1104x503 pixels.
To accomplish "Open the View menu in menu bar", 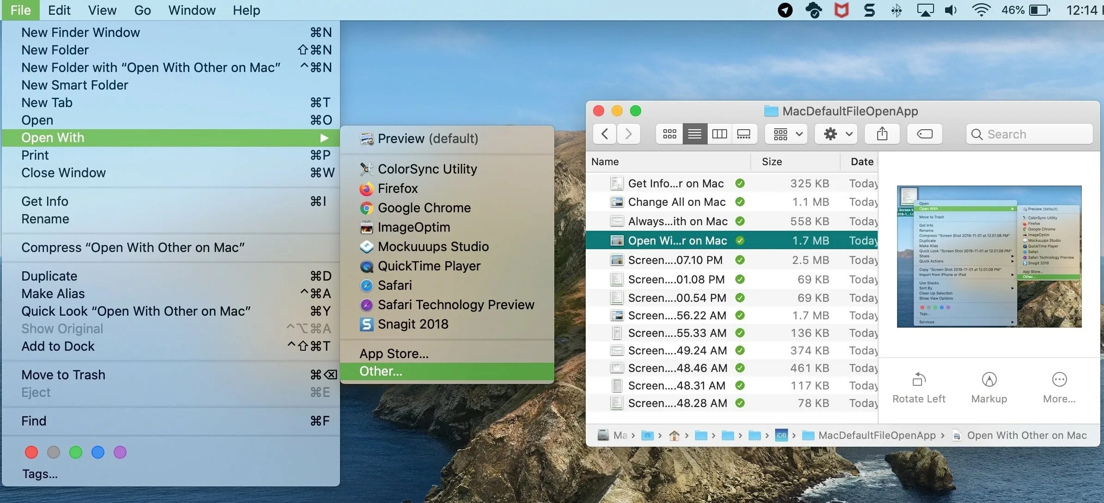I will pyautogui.click(x=102, y=10).
